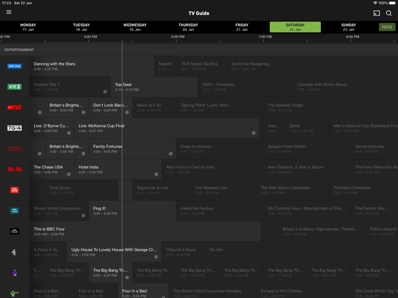Select the Virgin Media One channel logo
Viewport: 398px width, 298px height.
click(x=14, y=107)
